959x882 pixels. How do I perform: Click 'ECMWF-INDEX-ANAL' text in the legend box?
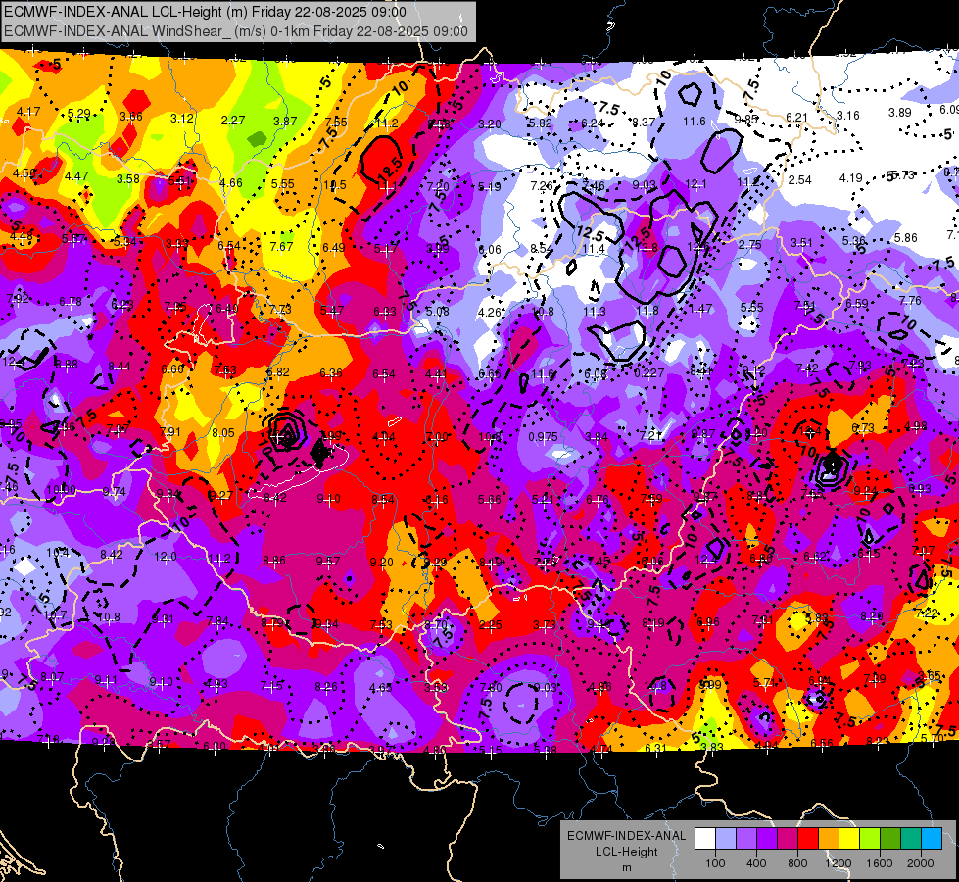pos(627,836)
